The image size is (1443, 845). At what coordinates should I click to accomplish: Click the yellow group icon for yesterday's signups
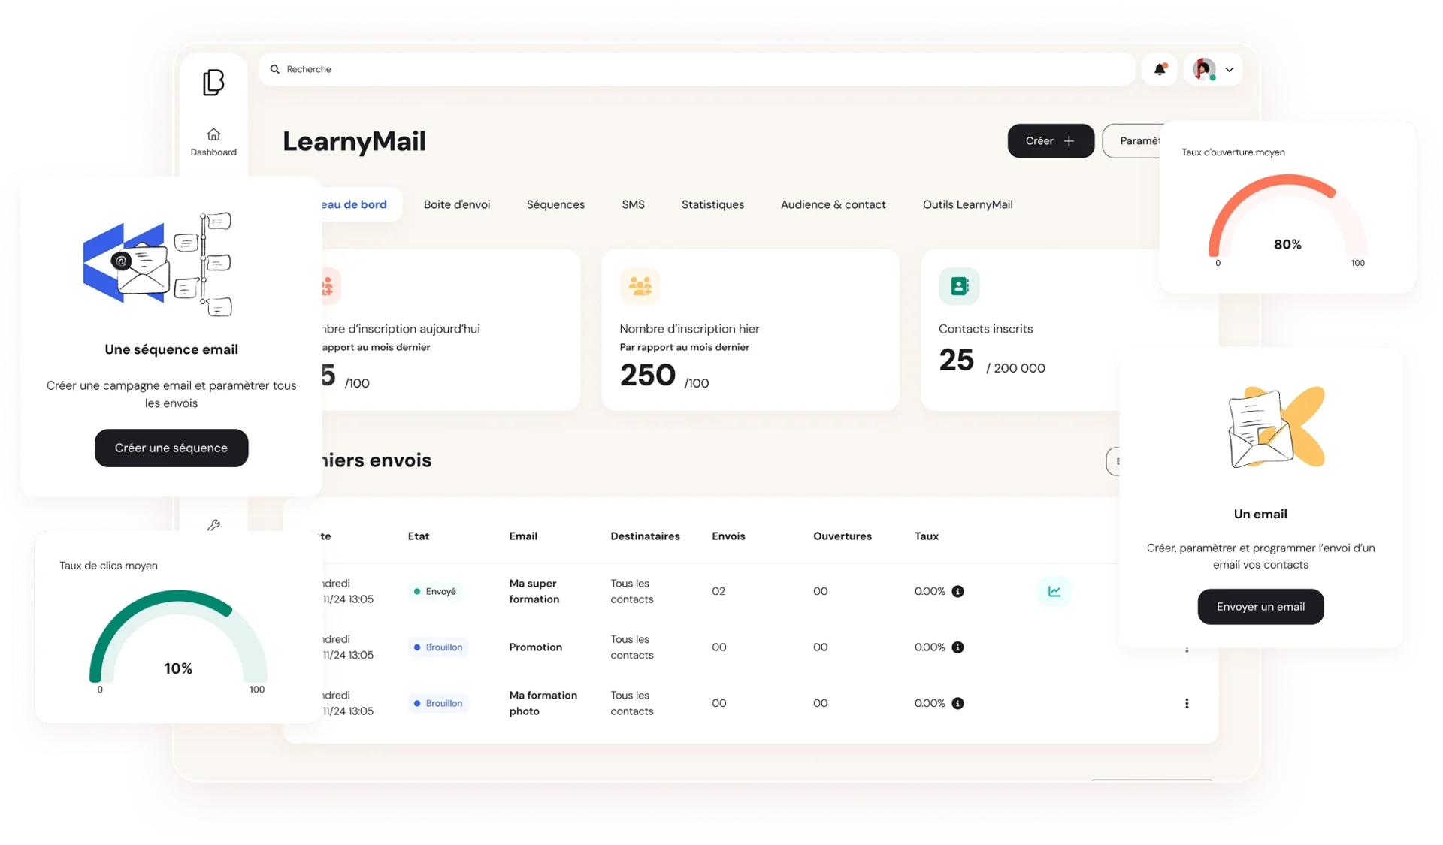640,285
